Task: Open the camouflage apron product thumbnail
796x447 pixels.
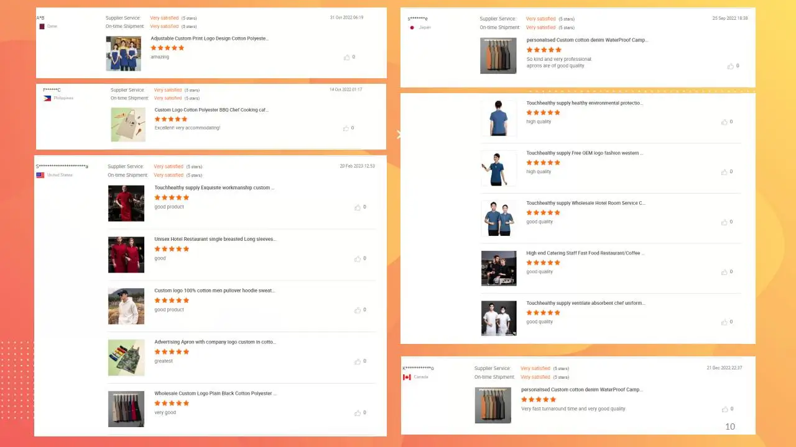Action: 126,358
